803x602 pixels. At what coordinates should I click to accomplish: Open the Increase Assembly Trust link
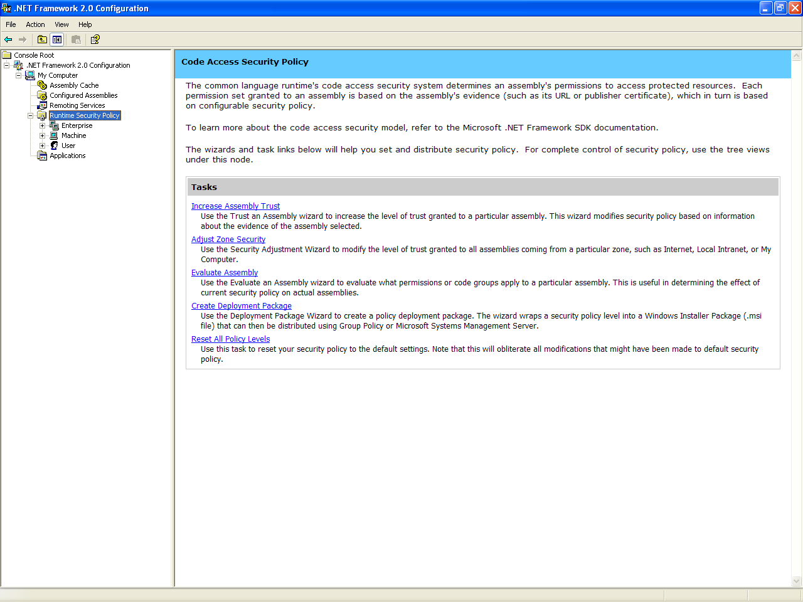pos(235,206)
